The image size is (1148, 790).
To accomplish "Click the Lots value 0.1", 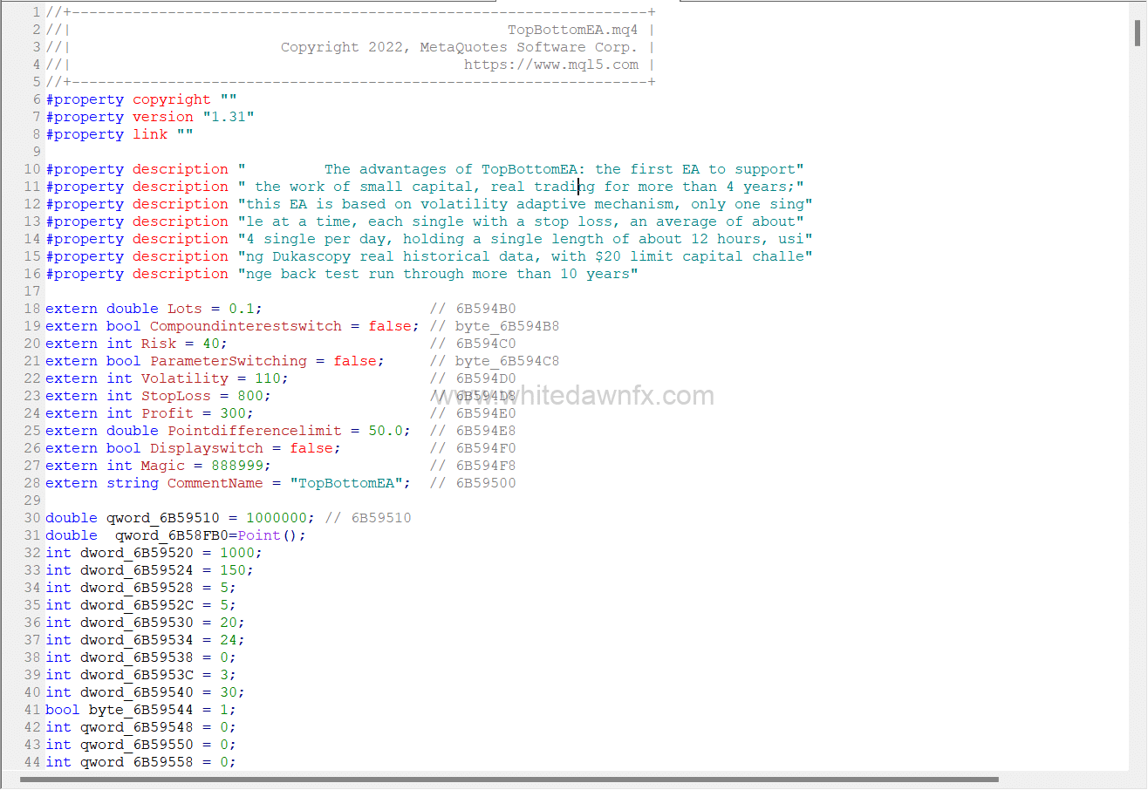I will point(241,309).
